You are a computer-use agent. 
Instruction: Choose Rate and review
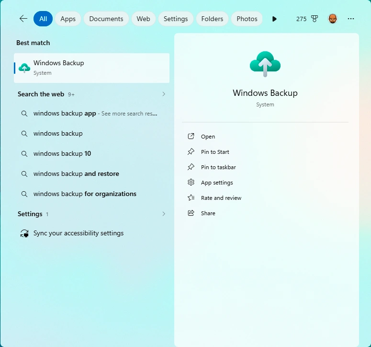coord(265,198)
